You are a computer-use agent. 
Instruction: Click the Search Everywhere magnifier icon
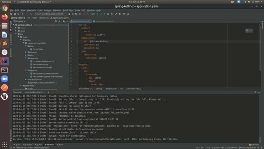[128, 14]
